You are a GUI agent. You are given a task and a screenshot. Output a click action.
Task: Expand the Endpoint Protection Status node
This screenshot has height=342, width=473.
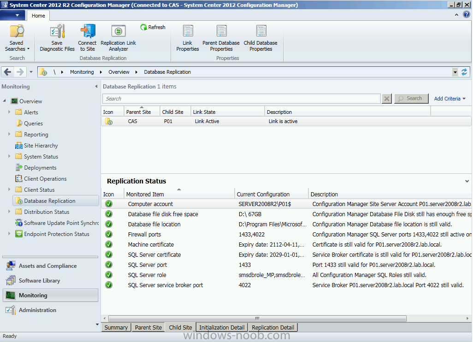9,234
